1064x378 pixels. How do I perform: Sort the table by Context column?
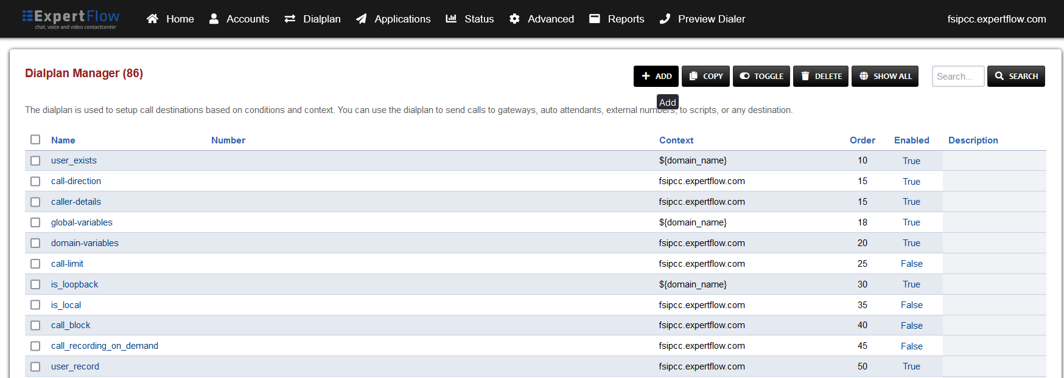676,140
